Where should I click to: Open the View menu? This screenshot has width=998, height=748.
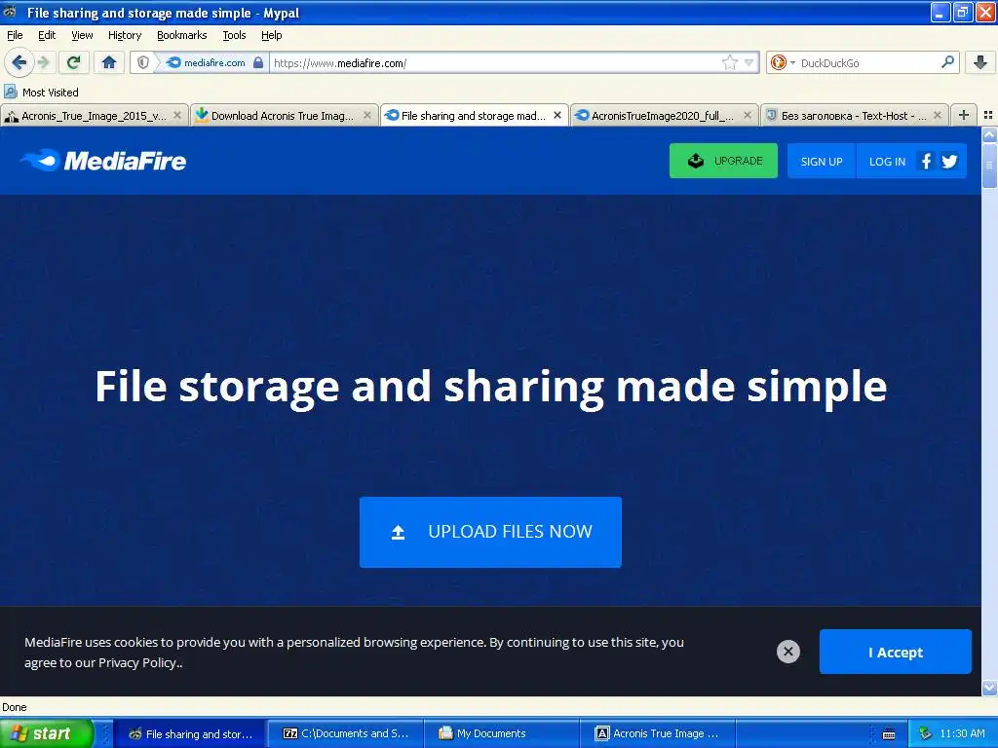pyautogui.click(x=82, y=35)
